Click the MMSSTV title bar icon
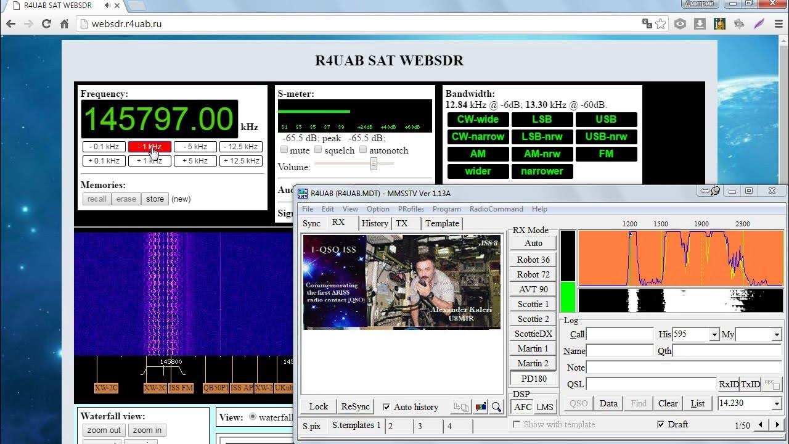Screen dimensions: 789x444 (x=303, y=193)
